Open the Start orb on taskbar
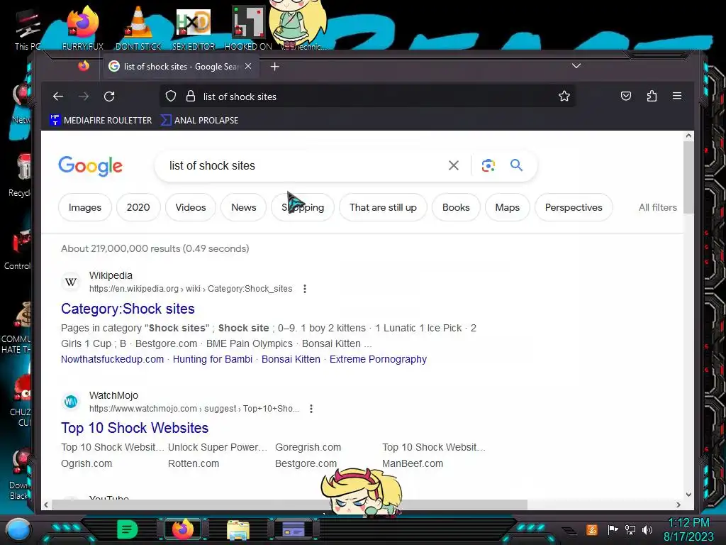 (x=18, y=529)
